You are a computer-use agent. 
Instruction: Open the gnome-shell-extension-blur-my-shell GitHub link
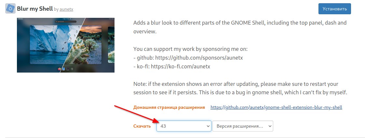pos(276,107)
